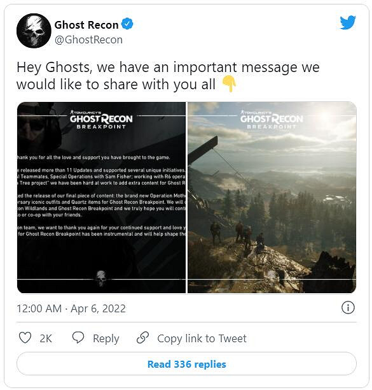Open Read 336 replies button

coord(186,364)
